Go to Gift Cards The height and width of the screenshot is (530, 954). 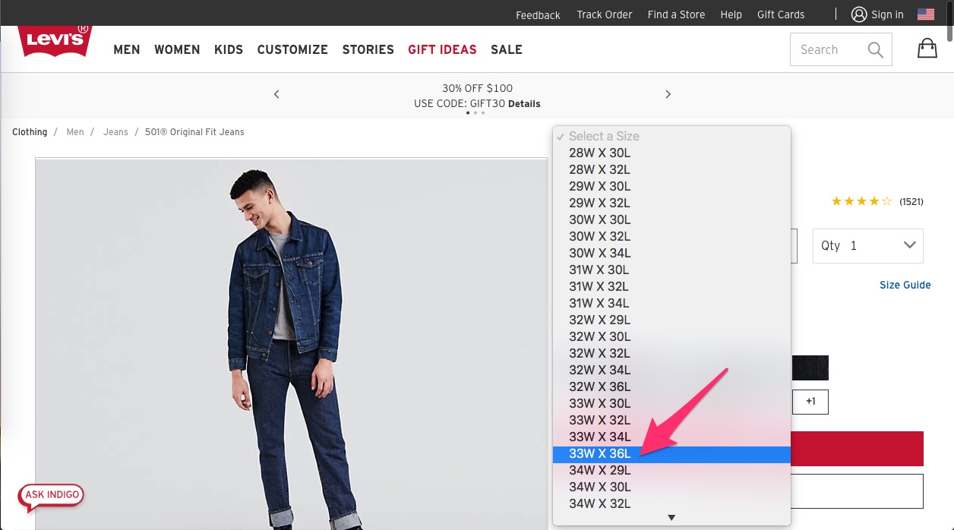coord(781,14)
